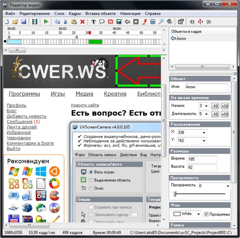The width and height of the screenshot is (240, 238).
Task: Click the green Play button in toolbar
Action: coord(46,22)
